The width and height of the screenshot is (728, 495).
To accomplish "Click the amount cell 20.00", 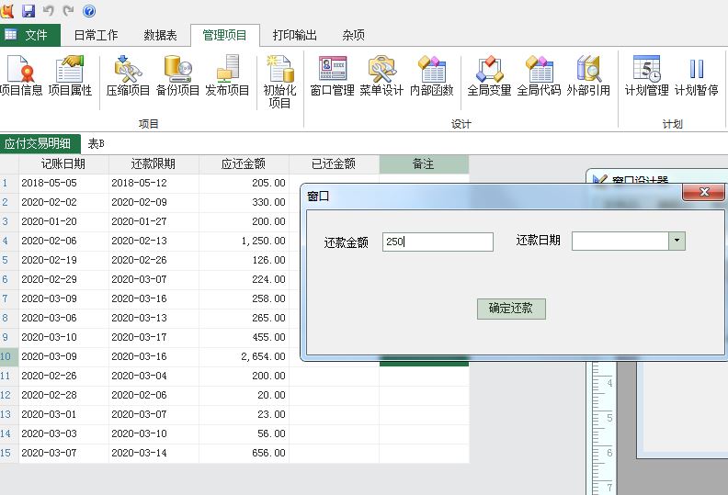I will (x=244, y=395).
